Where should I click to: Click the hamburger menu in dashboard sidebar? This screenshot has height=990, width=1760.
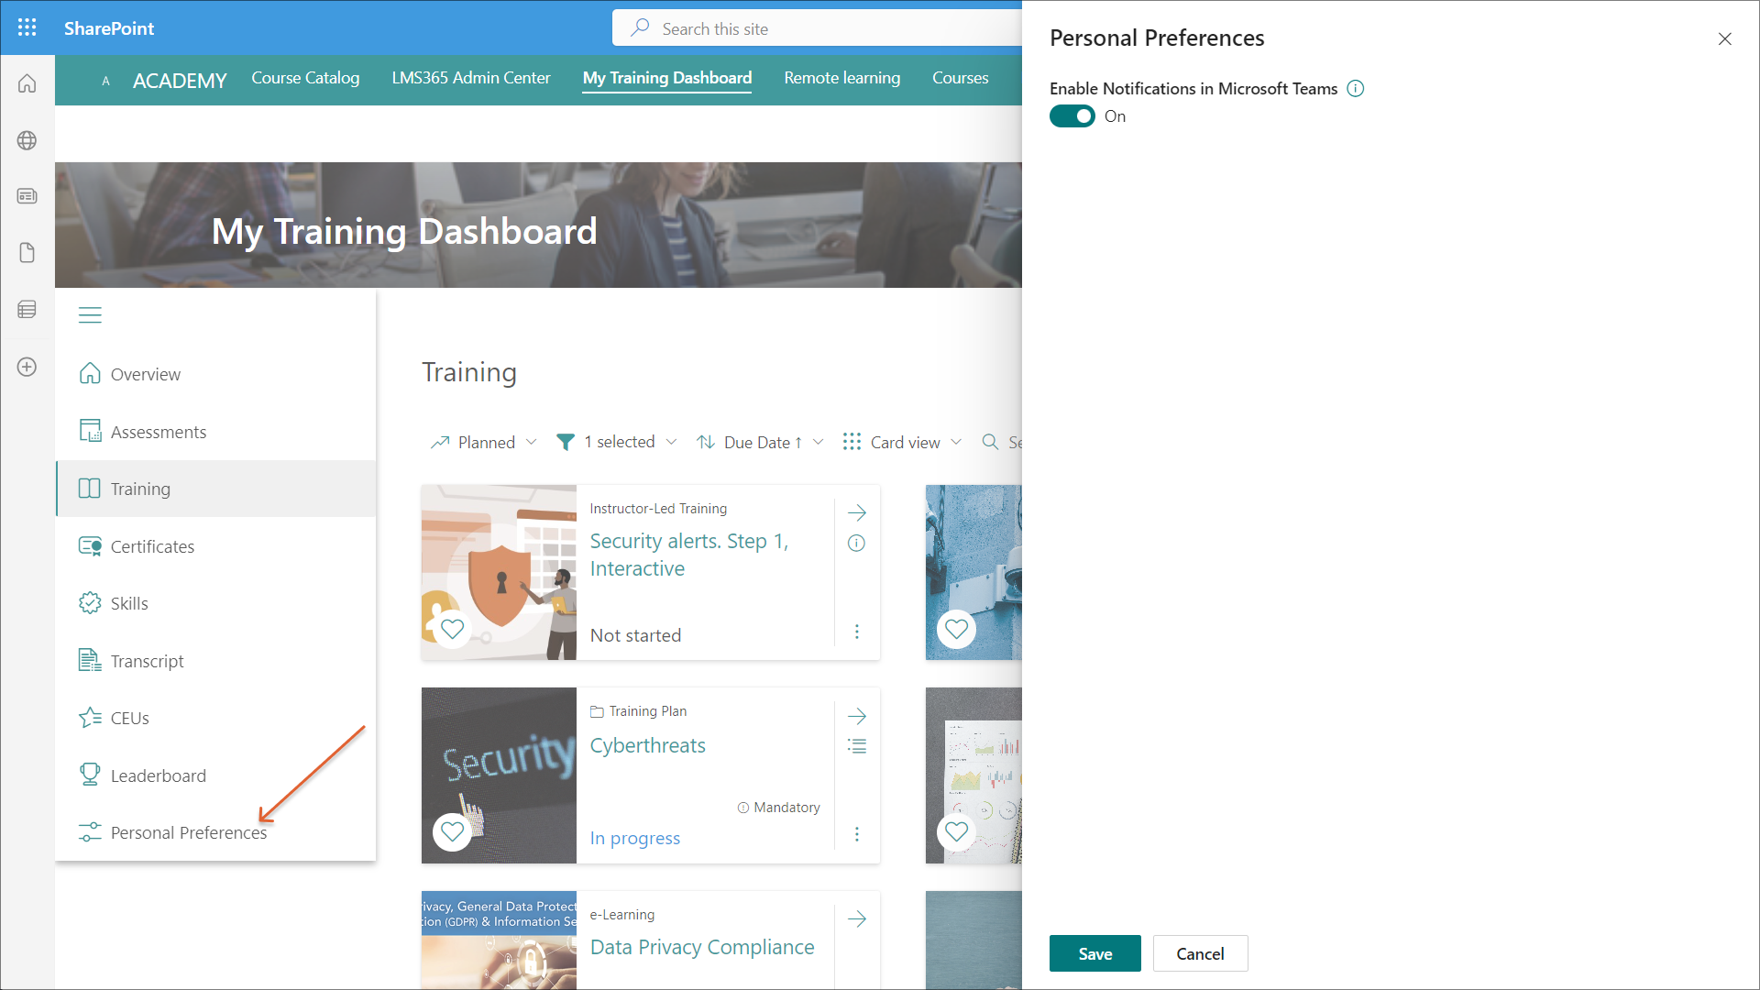point(90,315)
